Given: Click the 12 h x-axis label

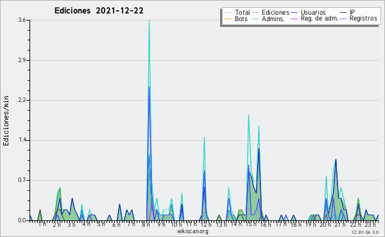Looking at the screenshot, I should (x=206, y=224).
